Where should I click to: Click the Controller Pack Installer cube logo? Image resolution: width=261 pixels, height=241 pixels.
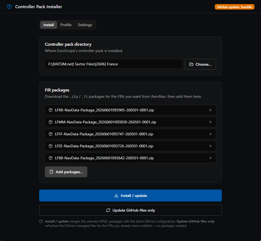pyautogui.click(x=9, y=7)
